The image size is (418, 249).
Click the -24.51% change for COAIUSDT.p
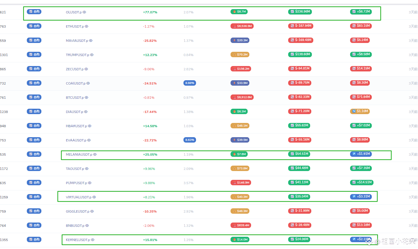click(x=150, y=83)
